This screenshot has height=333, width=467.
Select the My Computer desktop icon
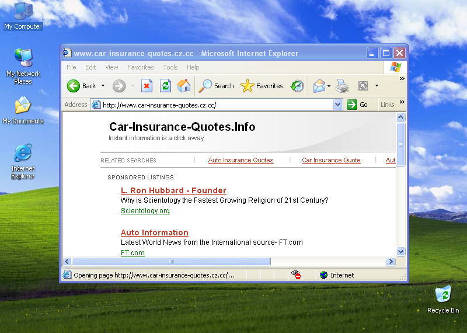tap(23, 16)
